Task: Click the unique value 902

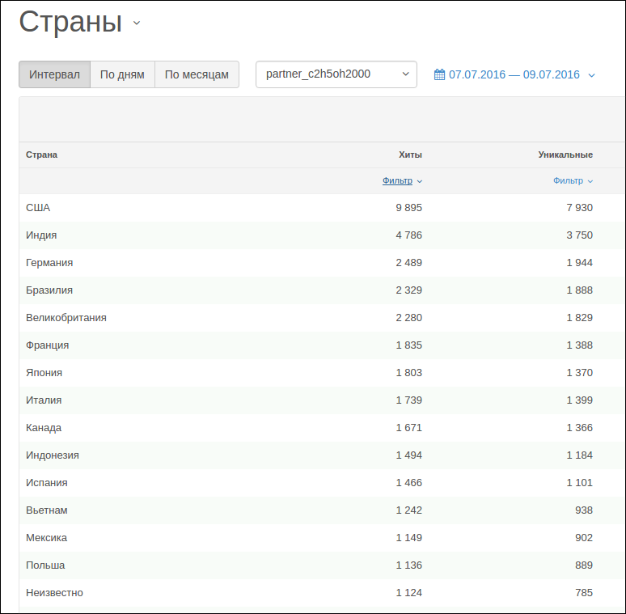Action: point(584,538)
